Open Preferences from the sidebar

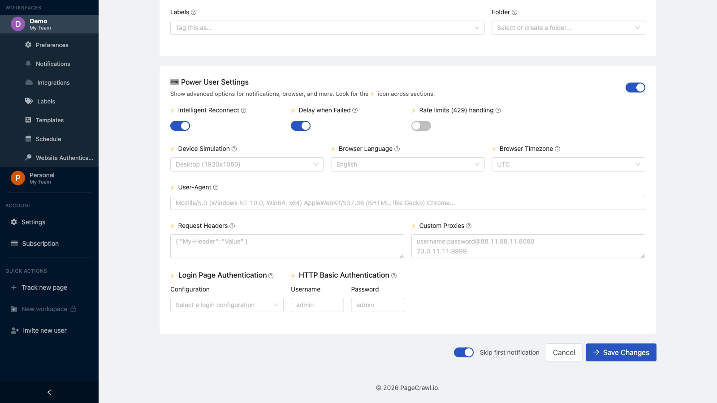point(52,45)
